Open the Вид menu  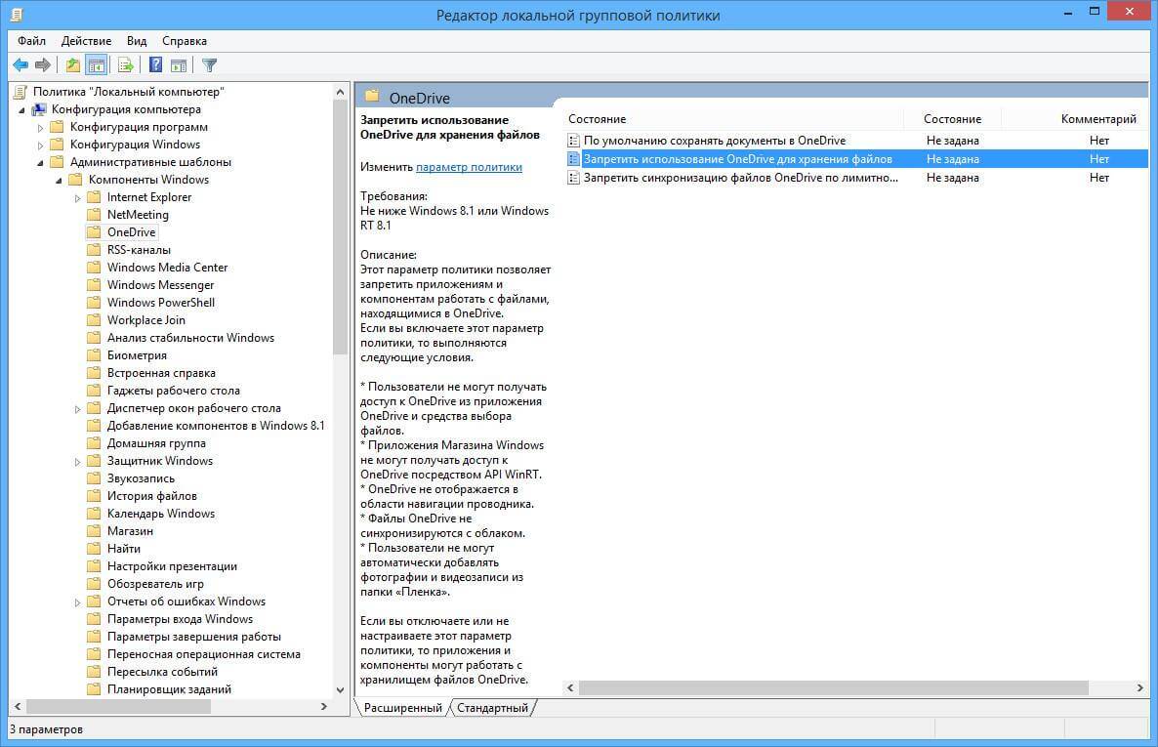coord(137,41)
